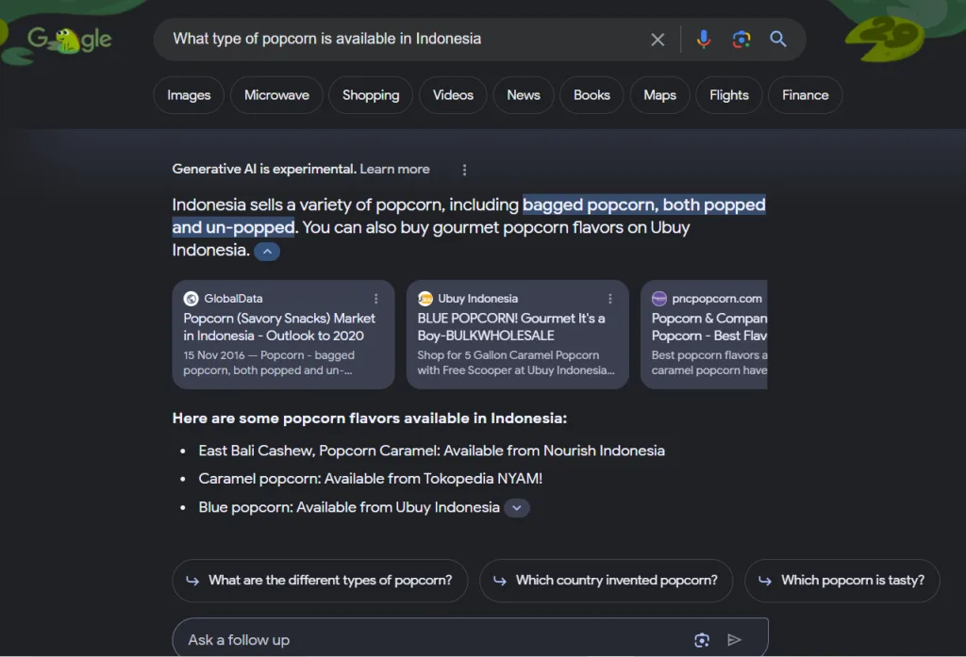This screenshot has width=966, height=657.
Task: Start voice search with microphone icon
Action: point(703,40)
